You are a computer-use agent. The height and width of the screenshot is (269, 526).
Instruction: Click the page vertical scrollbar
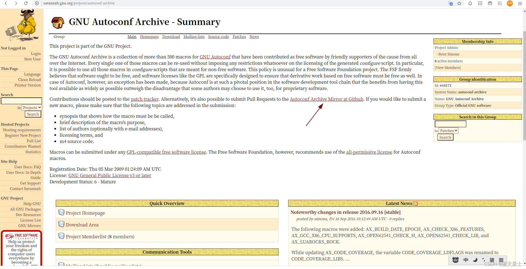(524, 85)
